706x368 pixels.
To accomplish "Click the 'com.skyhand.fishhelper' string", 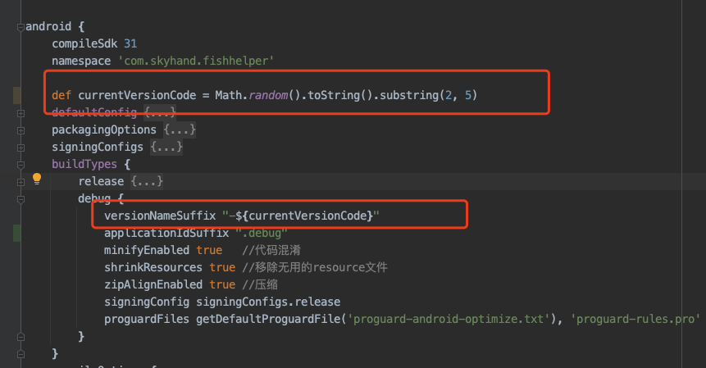I will pos(196,61).
